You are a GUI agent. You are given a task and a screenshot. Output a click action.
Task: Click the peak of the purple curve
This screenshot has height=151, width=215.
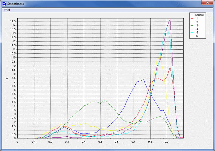click(x=170, y=19)
